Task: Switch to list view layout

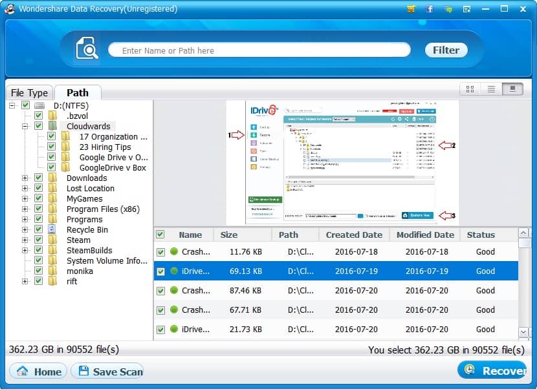Action: pyautogui.click(x=491, y=89)
